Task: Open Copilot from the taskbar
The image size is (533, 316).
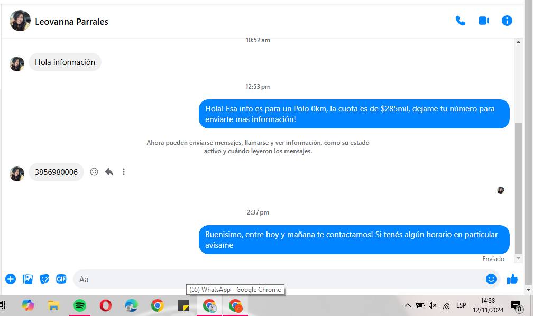Action: point(28,305)
